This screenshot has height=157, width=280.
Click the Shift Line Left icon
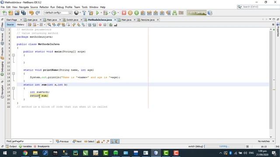(89, 25)
